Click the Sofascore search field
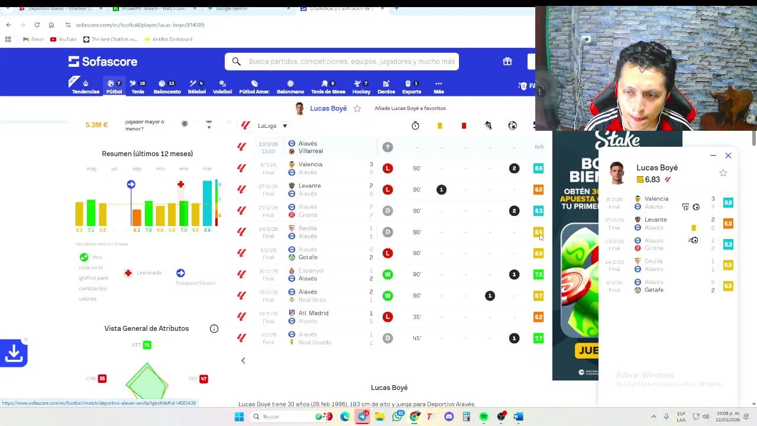757x426 pixels. [342, 62]
